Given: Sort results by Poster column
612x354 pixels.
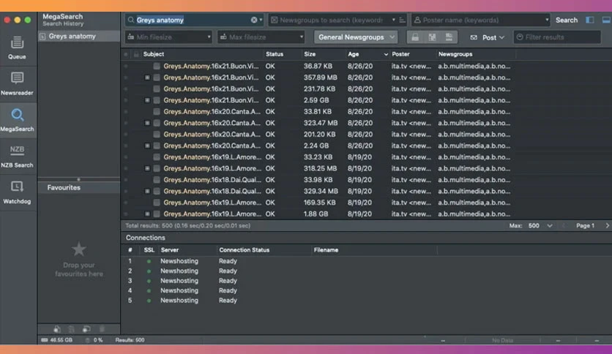Looking at the screenshot, I should [x=401, y=54].
